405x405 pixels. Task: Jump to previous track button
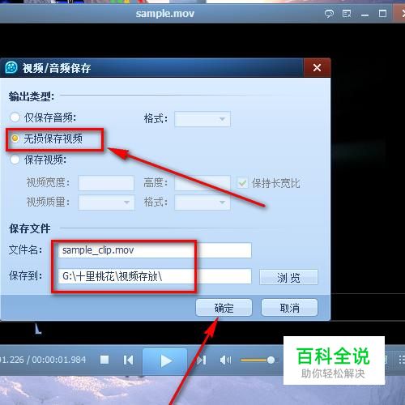(128, 360)
